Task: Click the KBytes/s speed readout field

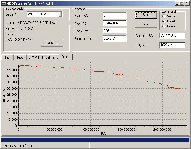Action: [x=172, y=45]
